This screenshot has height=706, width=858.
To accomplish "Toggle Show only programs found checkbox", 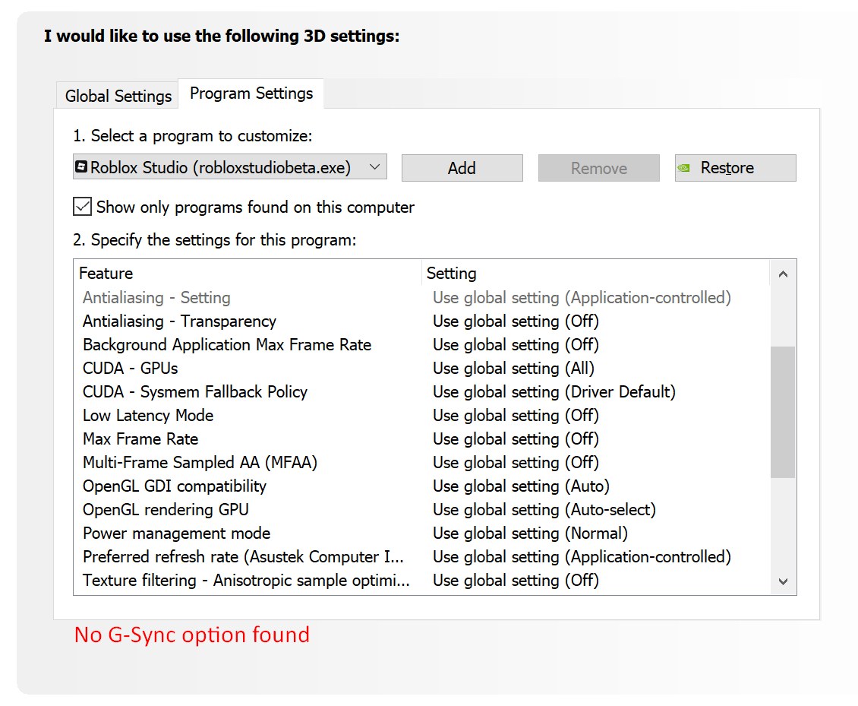I will pos(83,207).
